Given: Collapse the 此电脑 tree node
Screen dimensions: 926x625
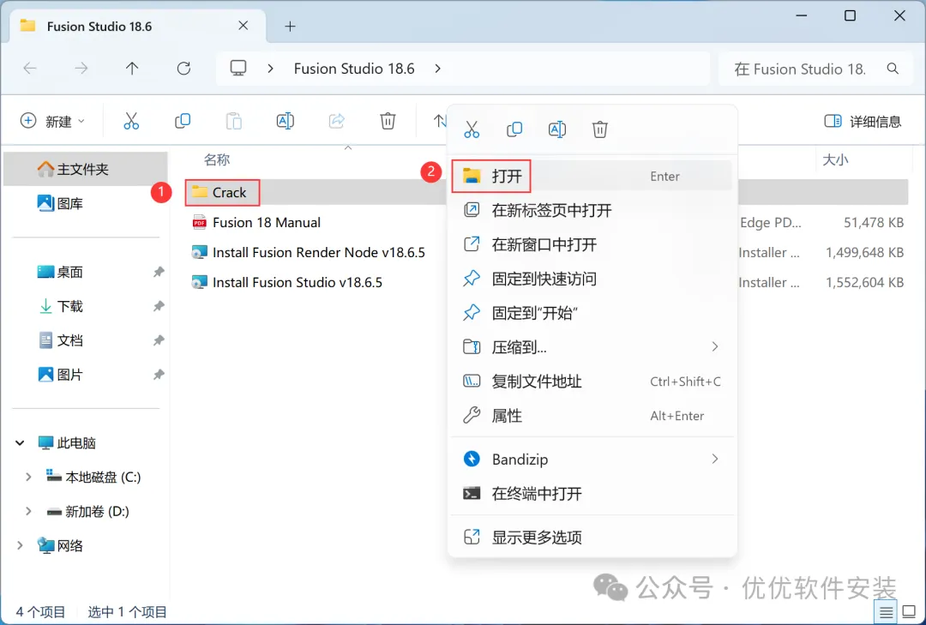Looking at the screenshot, I should point(20,442).
